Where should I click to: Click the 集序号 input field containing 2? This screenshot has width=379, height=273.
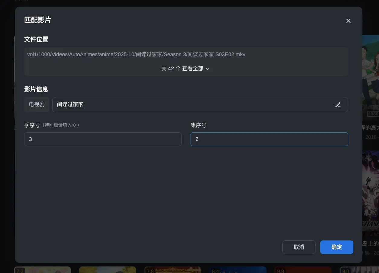[269, 139]
